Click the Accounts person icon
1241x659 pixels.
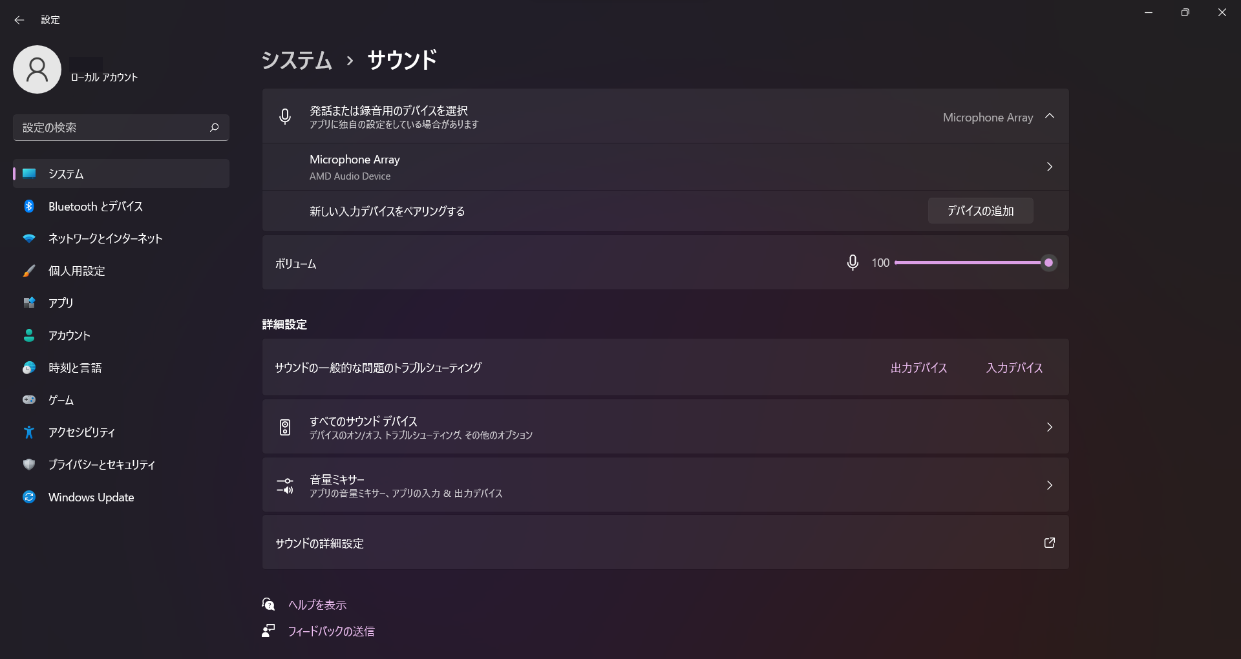tap(29, 335)
